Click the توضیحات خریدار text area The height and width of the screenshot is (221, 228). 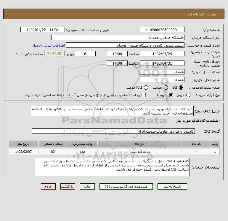coord(112,167)
